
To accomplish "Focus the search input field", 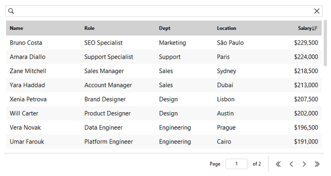I will (164, 11).
